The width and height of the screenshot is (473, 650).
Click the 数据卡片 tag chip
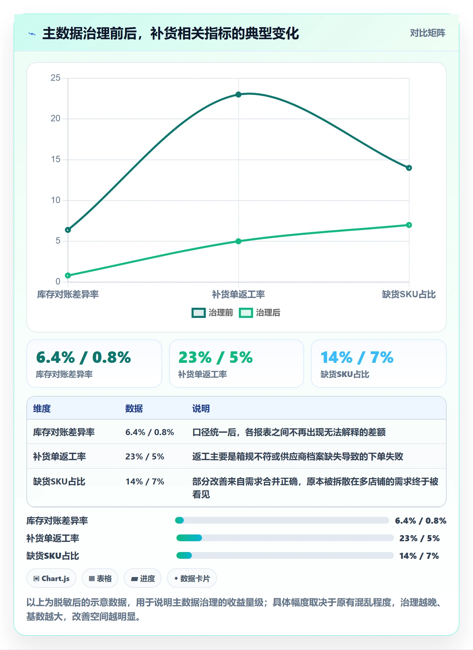(x=192, y=578)
